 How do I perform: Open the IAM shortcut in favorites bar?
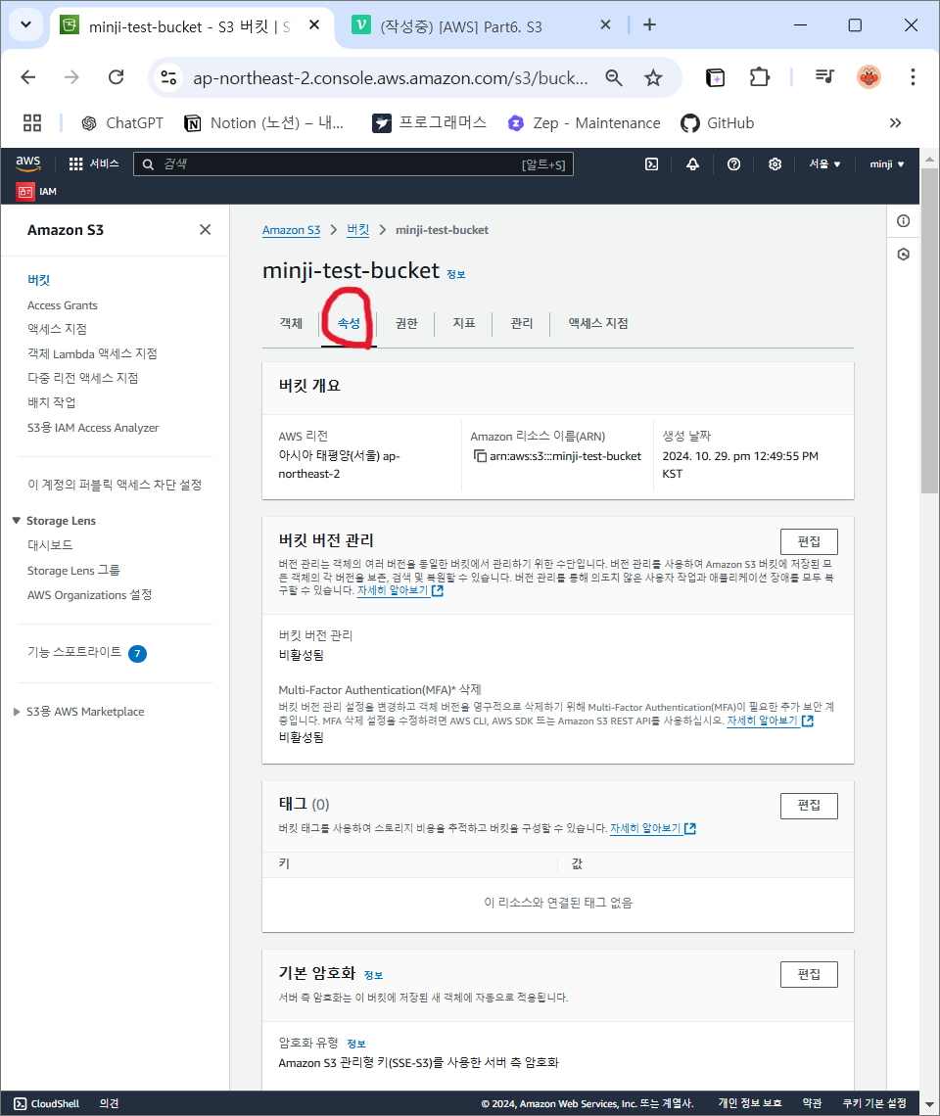37,192
